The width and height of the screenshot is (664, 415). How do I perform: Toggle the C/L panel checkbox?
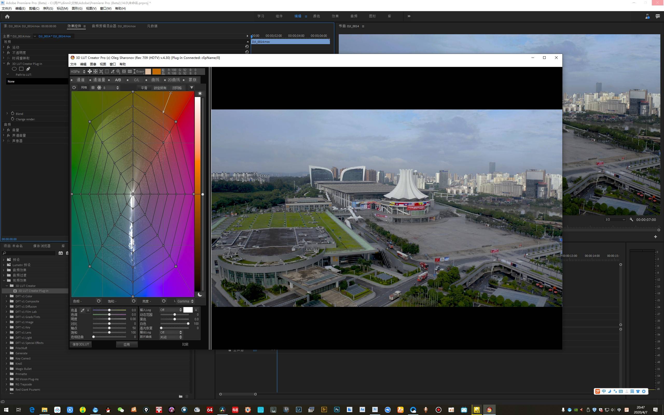[128, 80]
